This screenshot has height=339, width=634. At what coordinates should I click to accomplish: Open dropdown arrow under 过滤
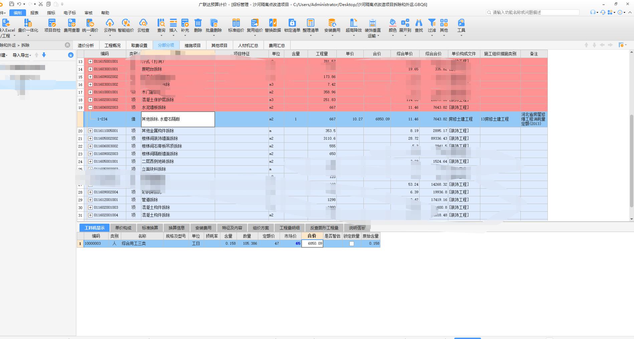pyautogui.click(x=432, y=35)
